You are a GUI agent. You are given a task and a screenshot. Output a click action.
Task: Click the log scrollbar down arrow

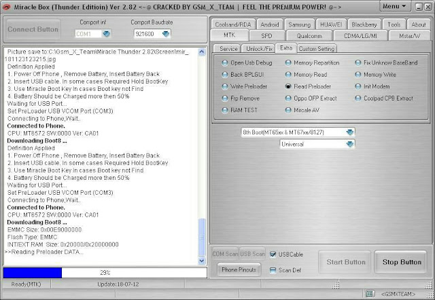[202, 261]
